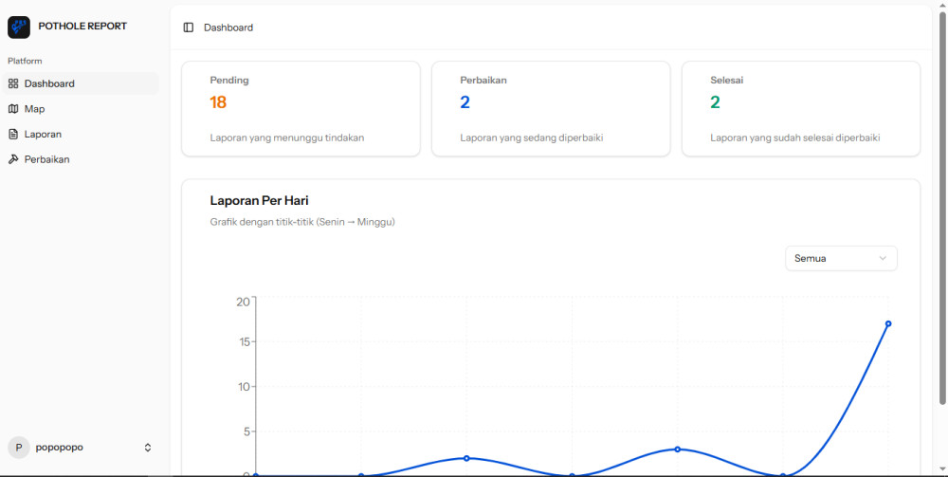Click the Perbaikan summary card count
This screenshot has width=948, height=477.
465,102
